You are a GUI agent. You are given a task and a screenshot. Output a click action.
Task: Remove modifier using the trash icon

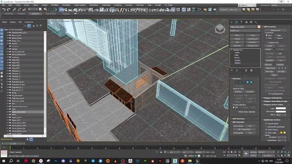(x=246, y=71)
